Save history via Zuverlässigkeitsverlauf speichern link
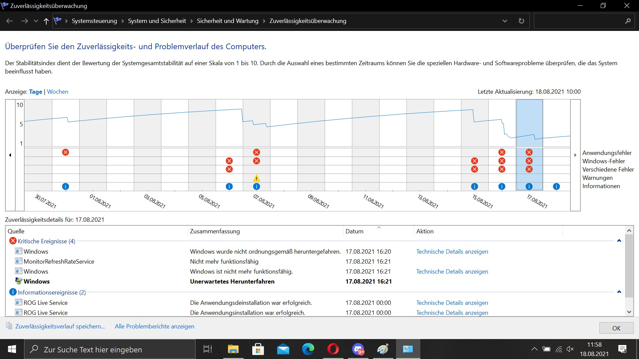 click(x=60, y=326)
